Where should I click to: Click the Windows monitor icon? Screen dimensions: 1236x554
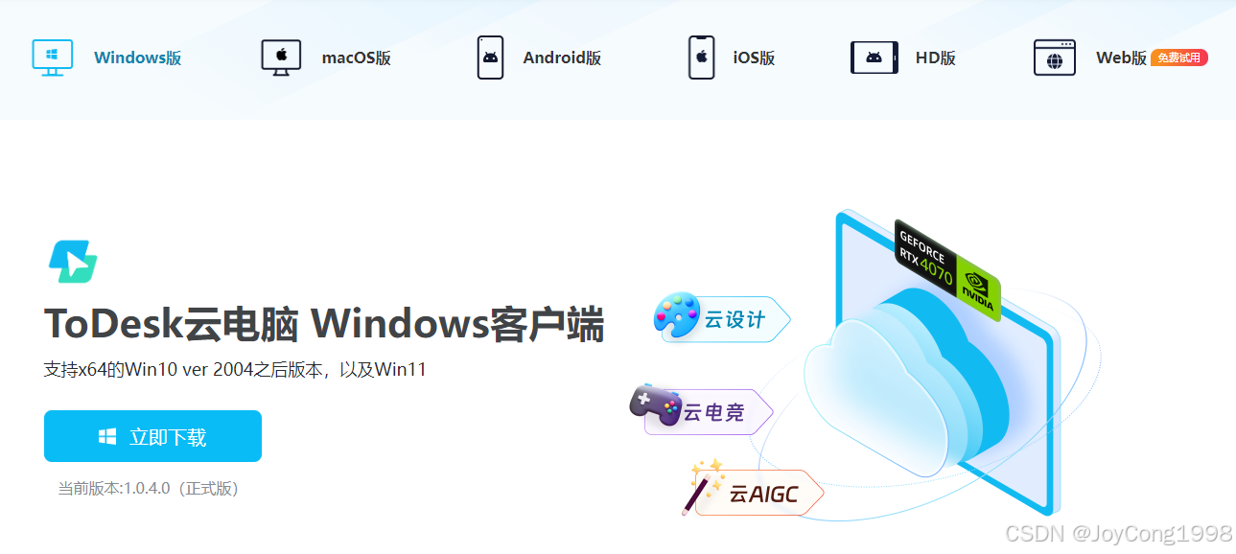point(52,58)
